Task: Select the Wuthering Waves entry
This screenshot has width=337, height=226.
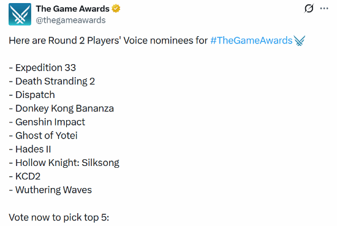Action: click(50, 190)
